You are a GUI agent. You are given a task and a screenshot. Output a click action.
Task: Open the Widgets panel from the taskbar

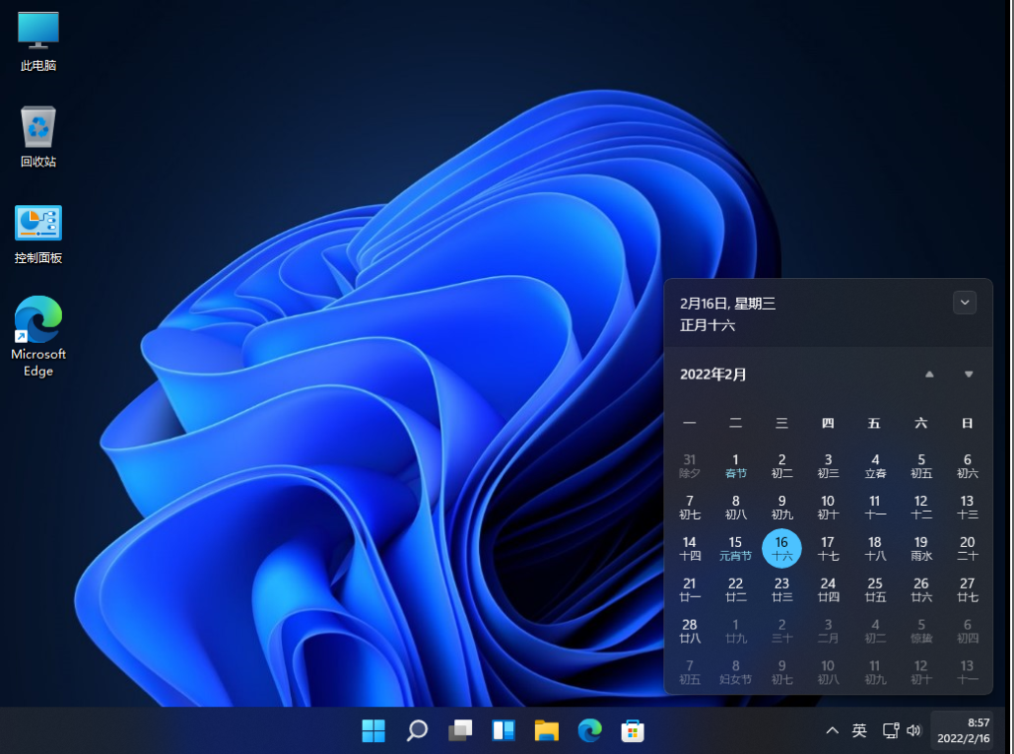point(503,730)
